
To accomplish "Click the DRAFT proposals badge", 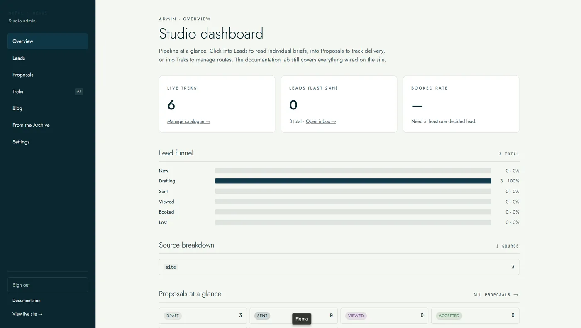I will [173, 316].
